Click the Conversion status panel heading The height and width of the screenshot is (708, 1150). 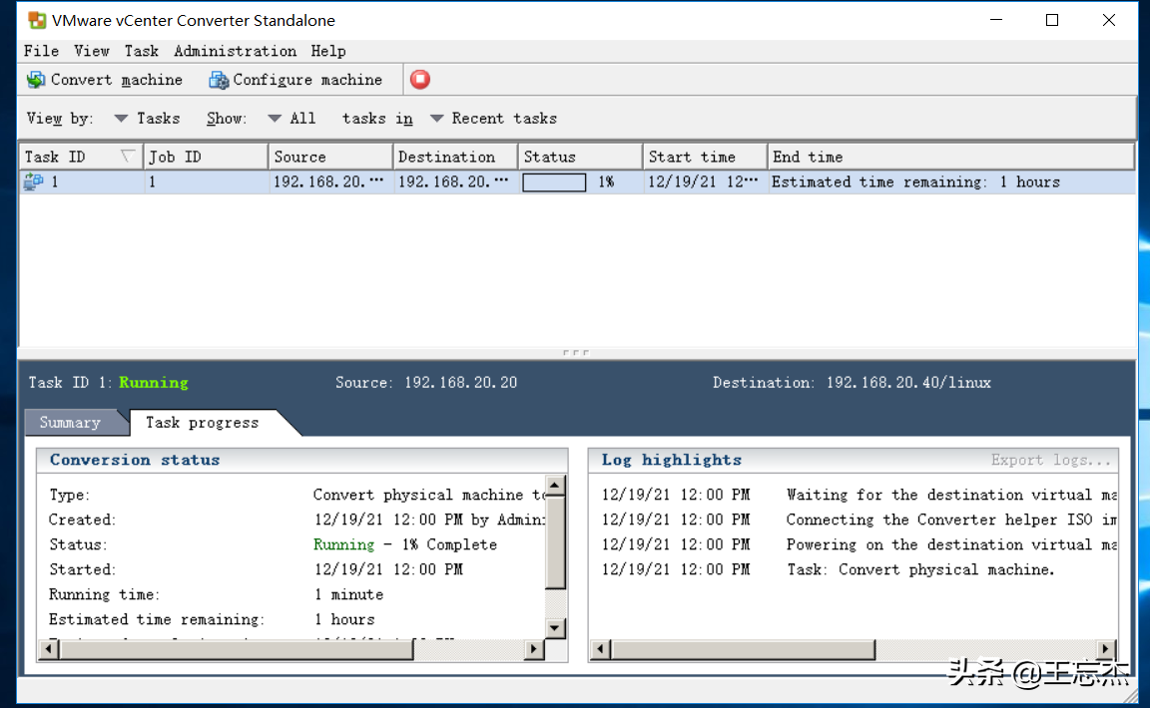pyautogui.click(x=135, y=460)
